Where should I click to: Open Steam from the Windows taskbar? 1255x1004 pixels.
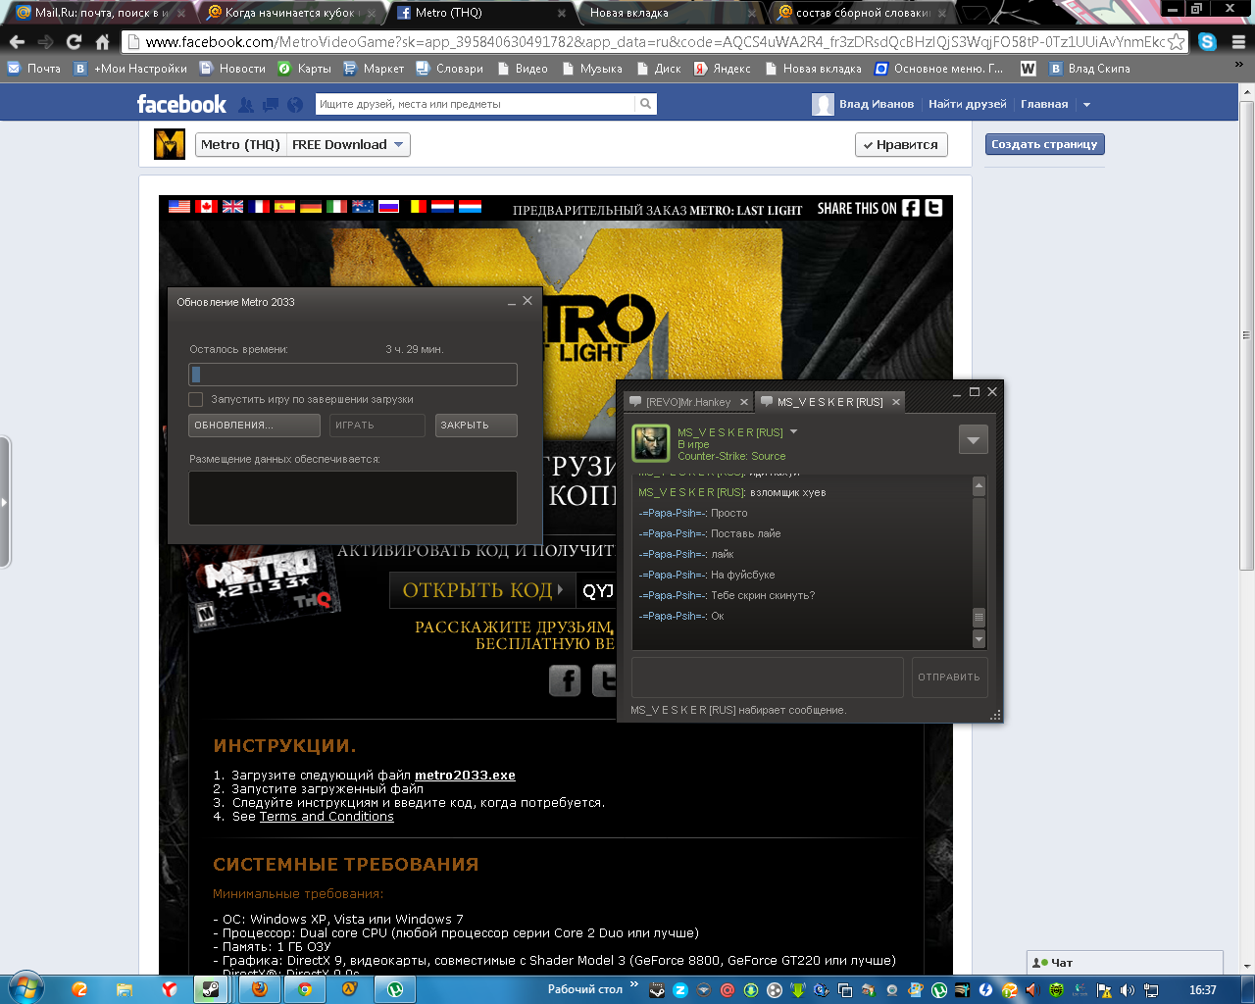point(212,989)
